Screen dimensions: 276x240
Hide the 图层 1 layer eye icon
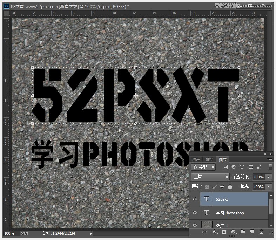pyautogui.click(x=195, y=225)
